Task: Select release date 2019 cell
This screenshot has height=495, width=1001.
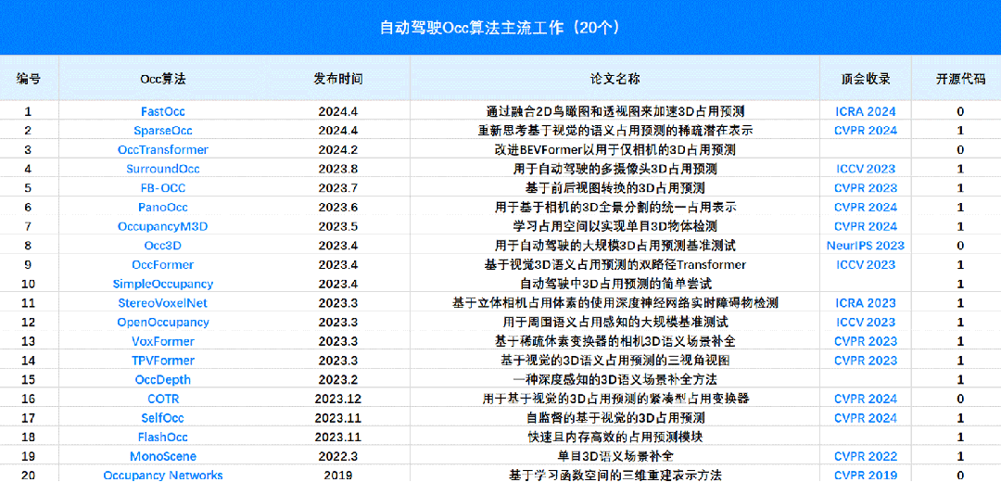Action: pyautogui.click(x=337, y=476)
